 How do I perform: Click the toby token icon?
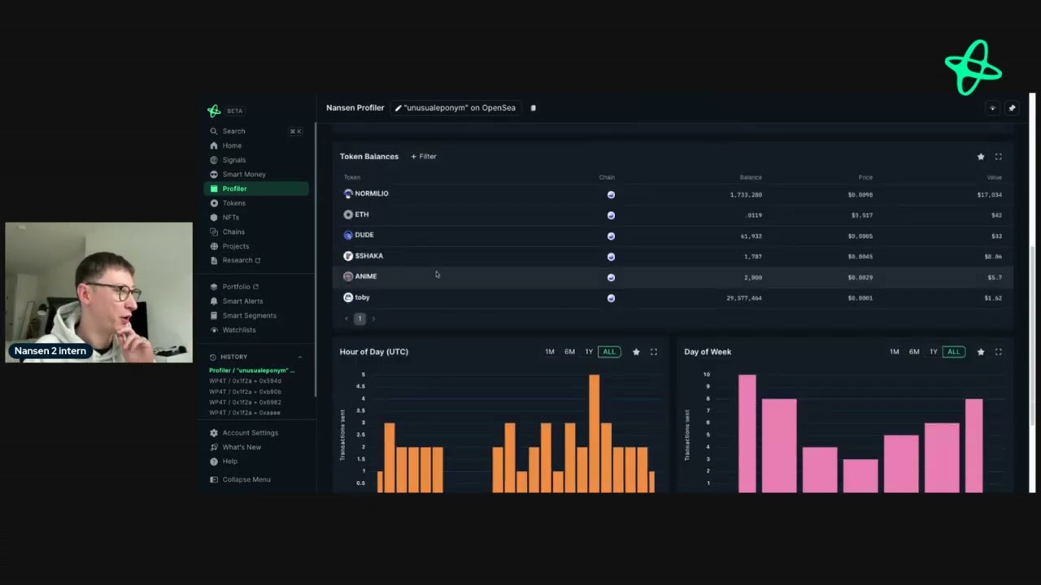click(x=348, y=297)
